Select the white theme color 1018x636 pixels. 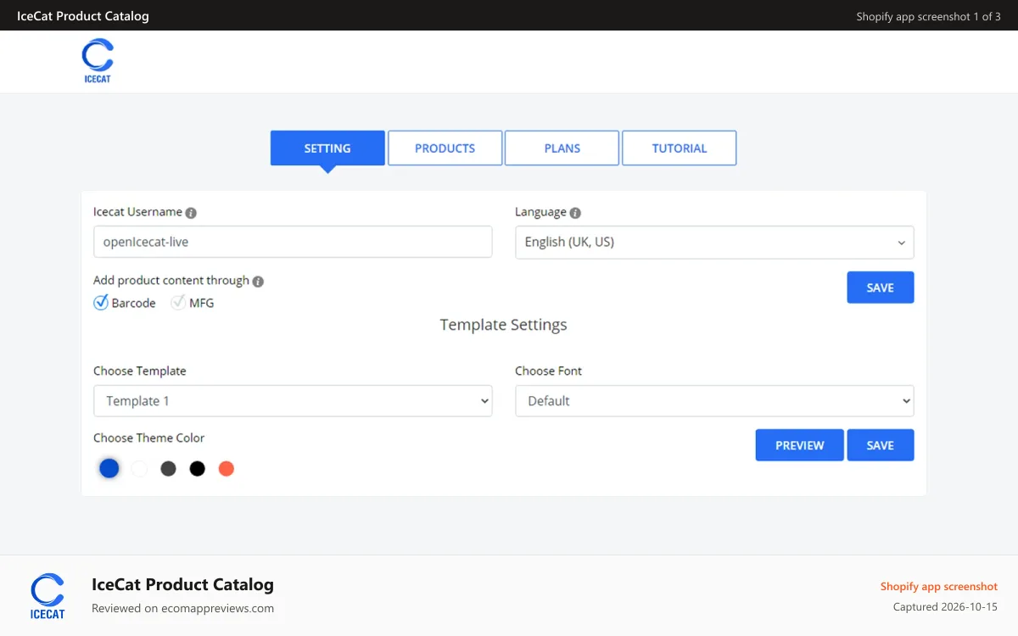(x=139, y=469)
